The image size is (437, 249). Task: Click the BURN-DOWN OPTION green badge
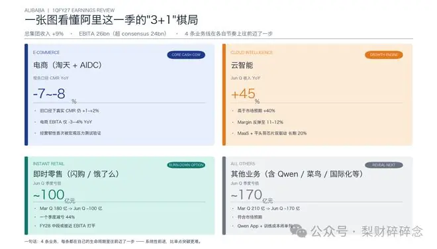(186, 165)
